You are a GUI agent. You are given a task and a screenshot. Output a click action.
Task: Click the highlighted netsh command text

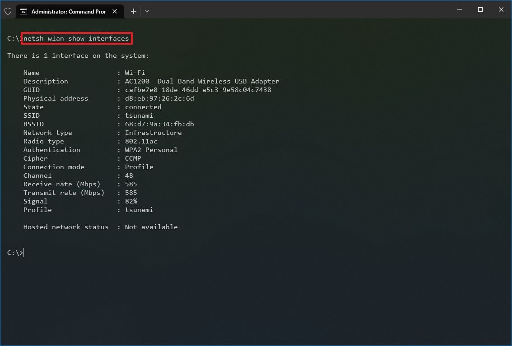click(x=76, y=38)
